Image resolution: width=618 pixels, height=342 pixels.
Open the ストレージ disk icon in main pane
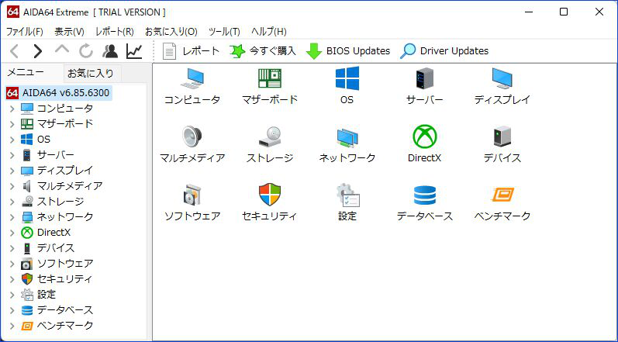coord(270,136)
